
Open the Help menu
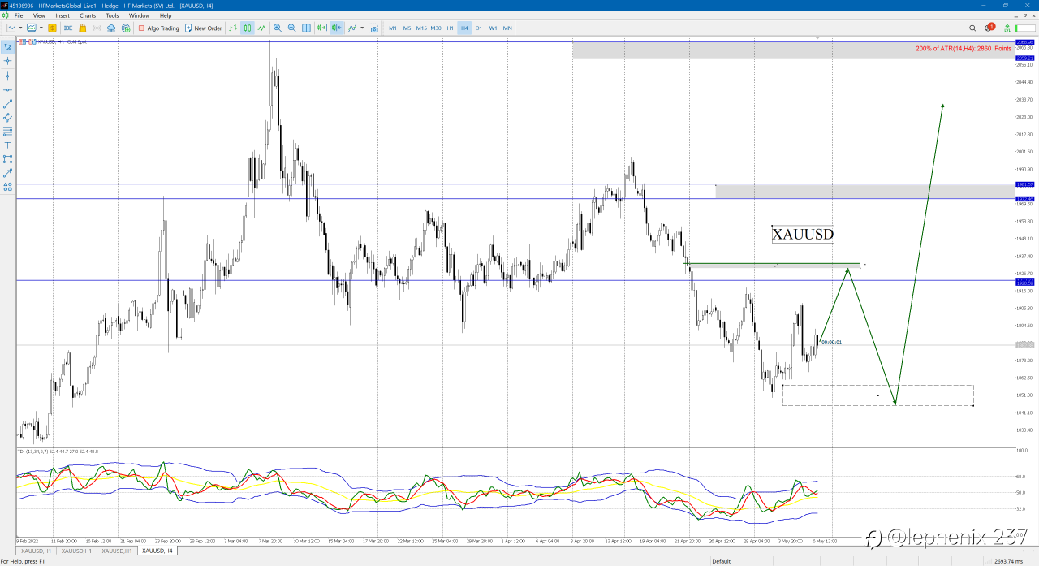point(166,15)
